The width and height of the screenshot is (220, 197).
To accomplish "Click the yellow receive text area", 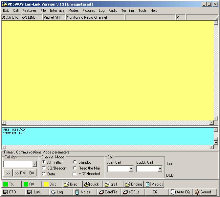I will 108,70.
